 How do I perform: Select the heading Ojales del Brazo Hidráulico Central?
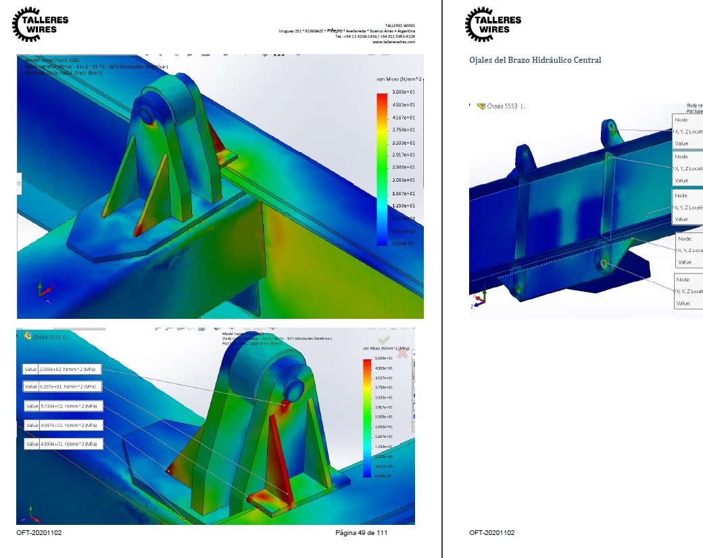coord(535,60)
